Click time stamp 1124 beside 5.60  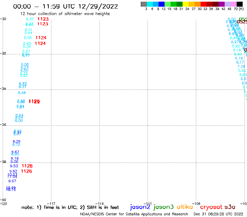[40, 43]
